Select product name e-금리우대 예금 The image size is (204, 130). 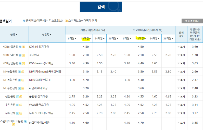coord(38,88)
